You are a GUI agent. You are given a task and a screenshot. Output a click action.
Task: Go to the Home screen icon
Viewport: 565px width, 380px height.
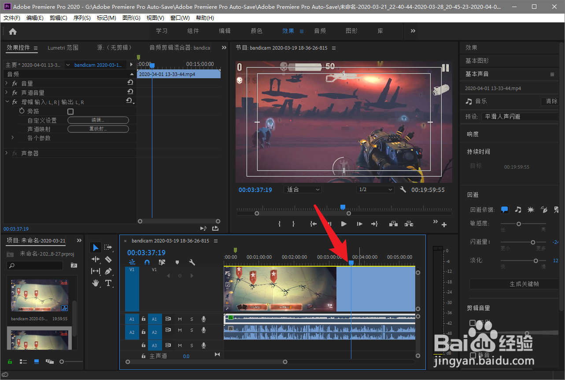click(x=13, y=31)
